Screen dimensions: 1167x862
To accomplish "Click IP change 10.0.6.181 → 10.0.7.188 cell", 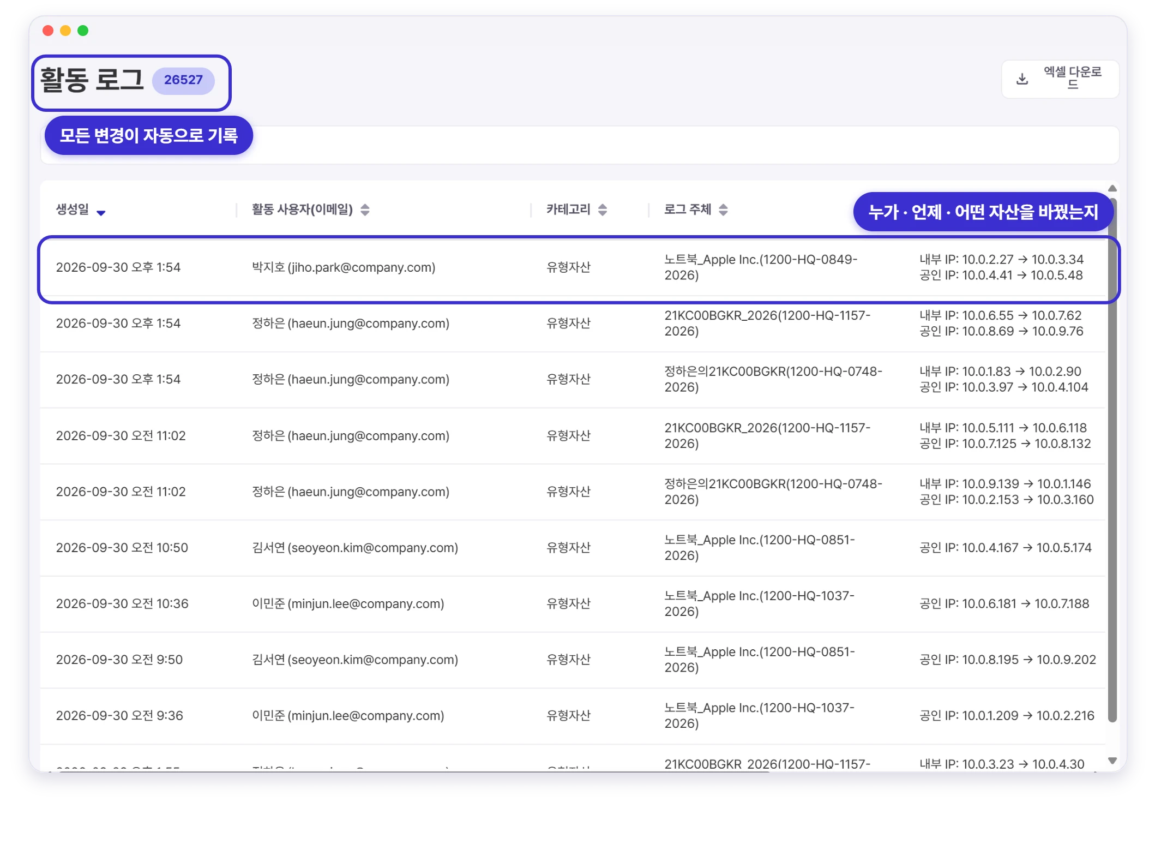I will [1004, 604].
